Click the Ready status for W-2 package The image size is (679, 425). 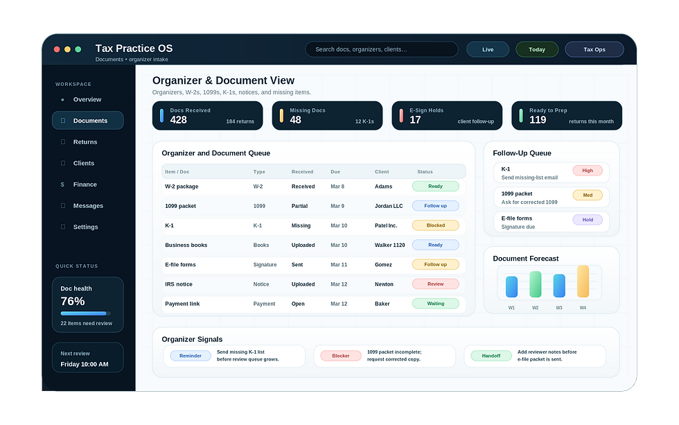(x=435, y=187)
